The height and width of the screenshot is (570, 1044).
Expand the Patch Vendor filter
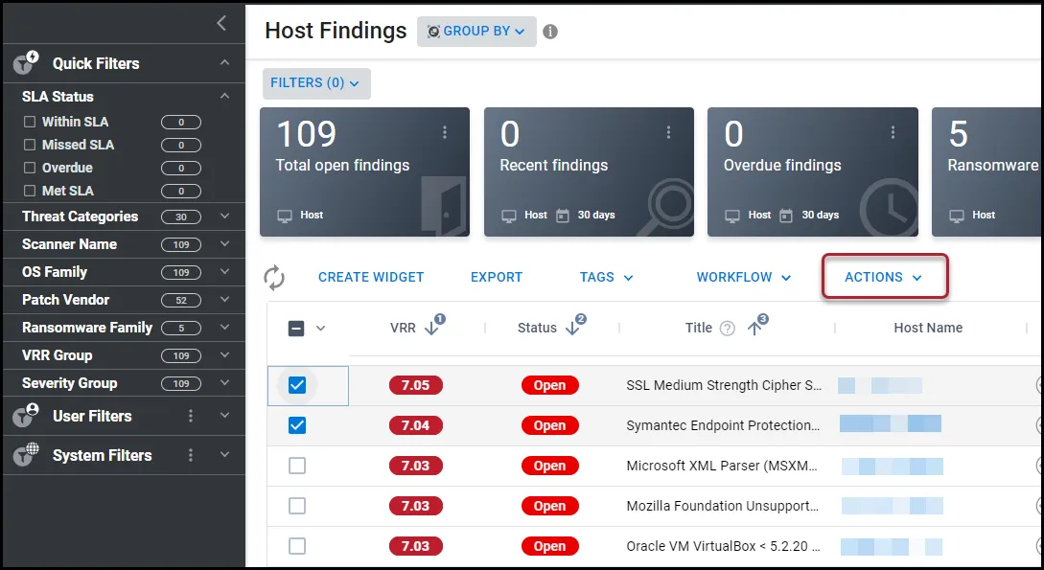(225, 300)
